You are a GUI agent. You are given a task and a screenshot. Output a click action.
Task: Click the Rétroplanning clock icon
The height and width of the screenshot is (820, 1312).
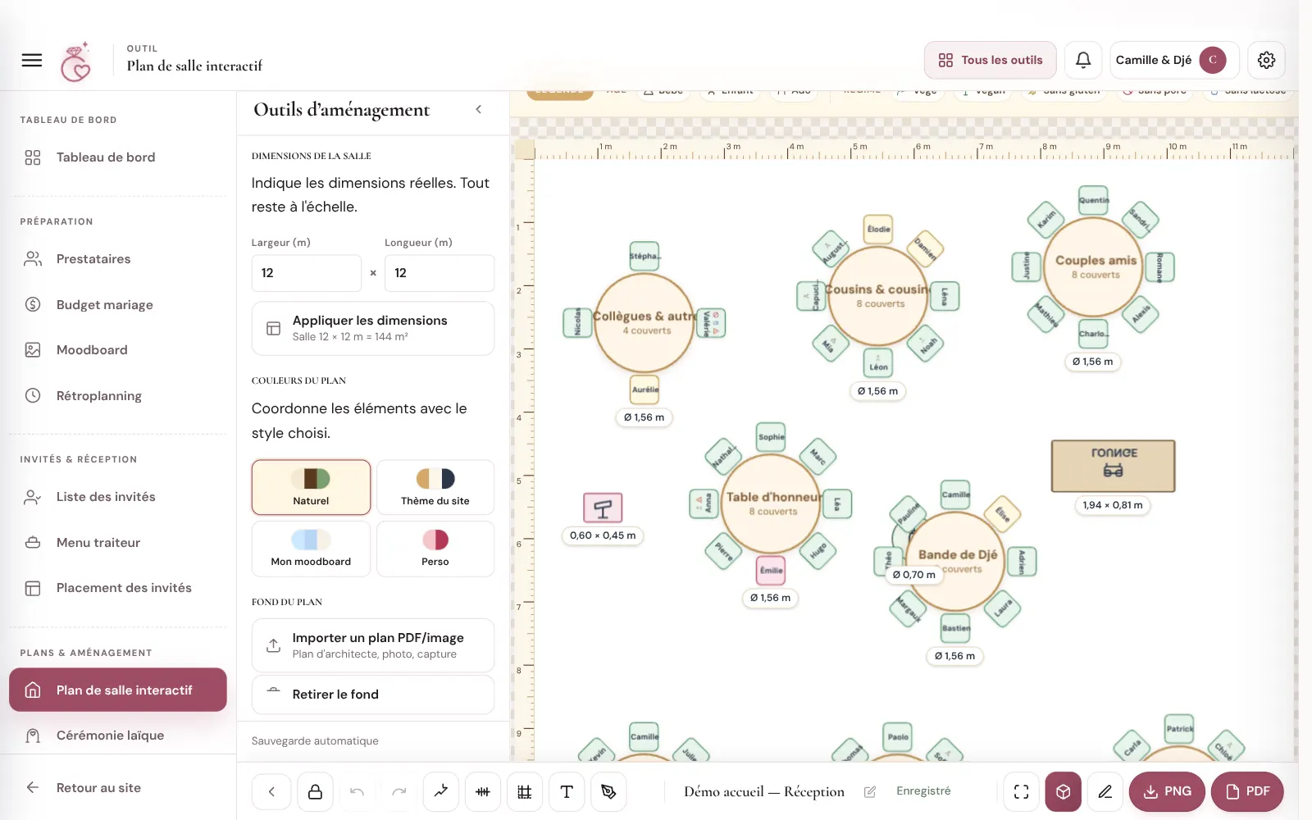[x=33, y=396]
